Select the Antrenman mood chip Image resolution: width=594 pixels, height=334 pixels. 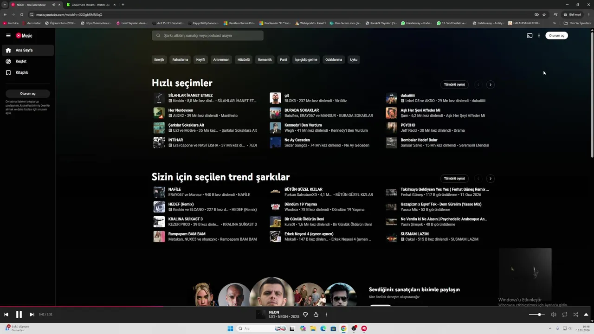[221, 59]
